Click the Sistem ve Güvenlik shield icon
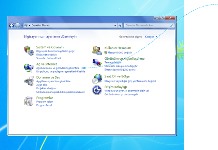This screenshot has height=150, width=218. tap(29, 50)
